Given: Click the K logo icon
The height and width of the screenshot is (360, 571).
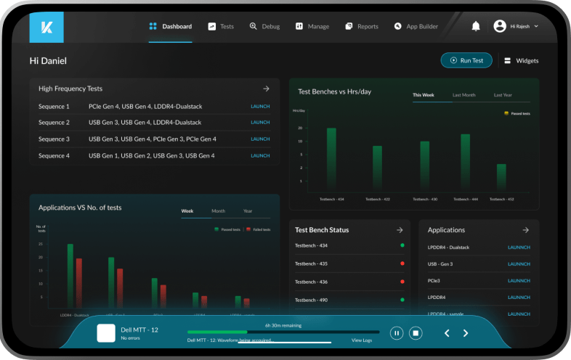Looking at the screenshot, I should [x=46, y=28].
